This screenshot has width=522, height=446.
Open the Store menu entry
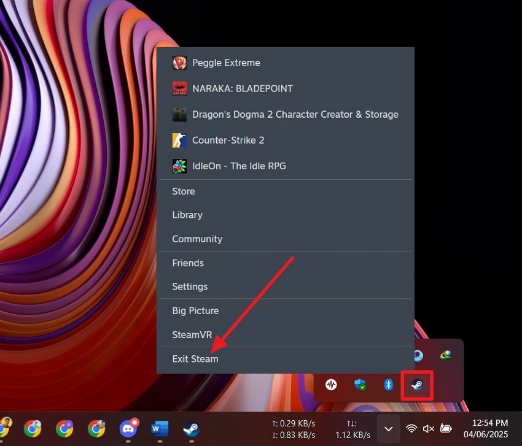[x=286, y=191]
